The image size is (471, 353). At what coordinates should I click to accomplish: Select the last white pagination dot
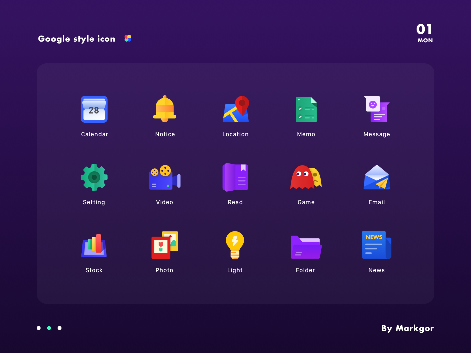tap(59, 328)
